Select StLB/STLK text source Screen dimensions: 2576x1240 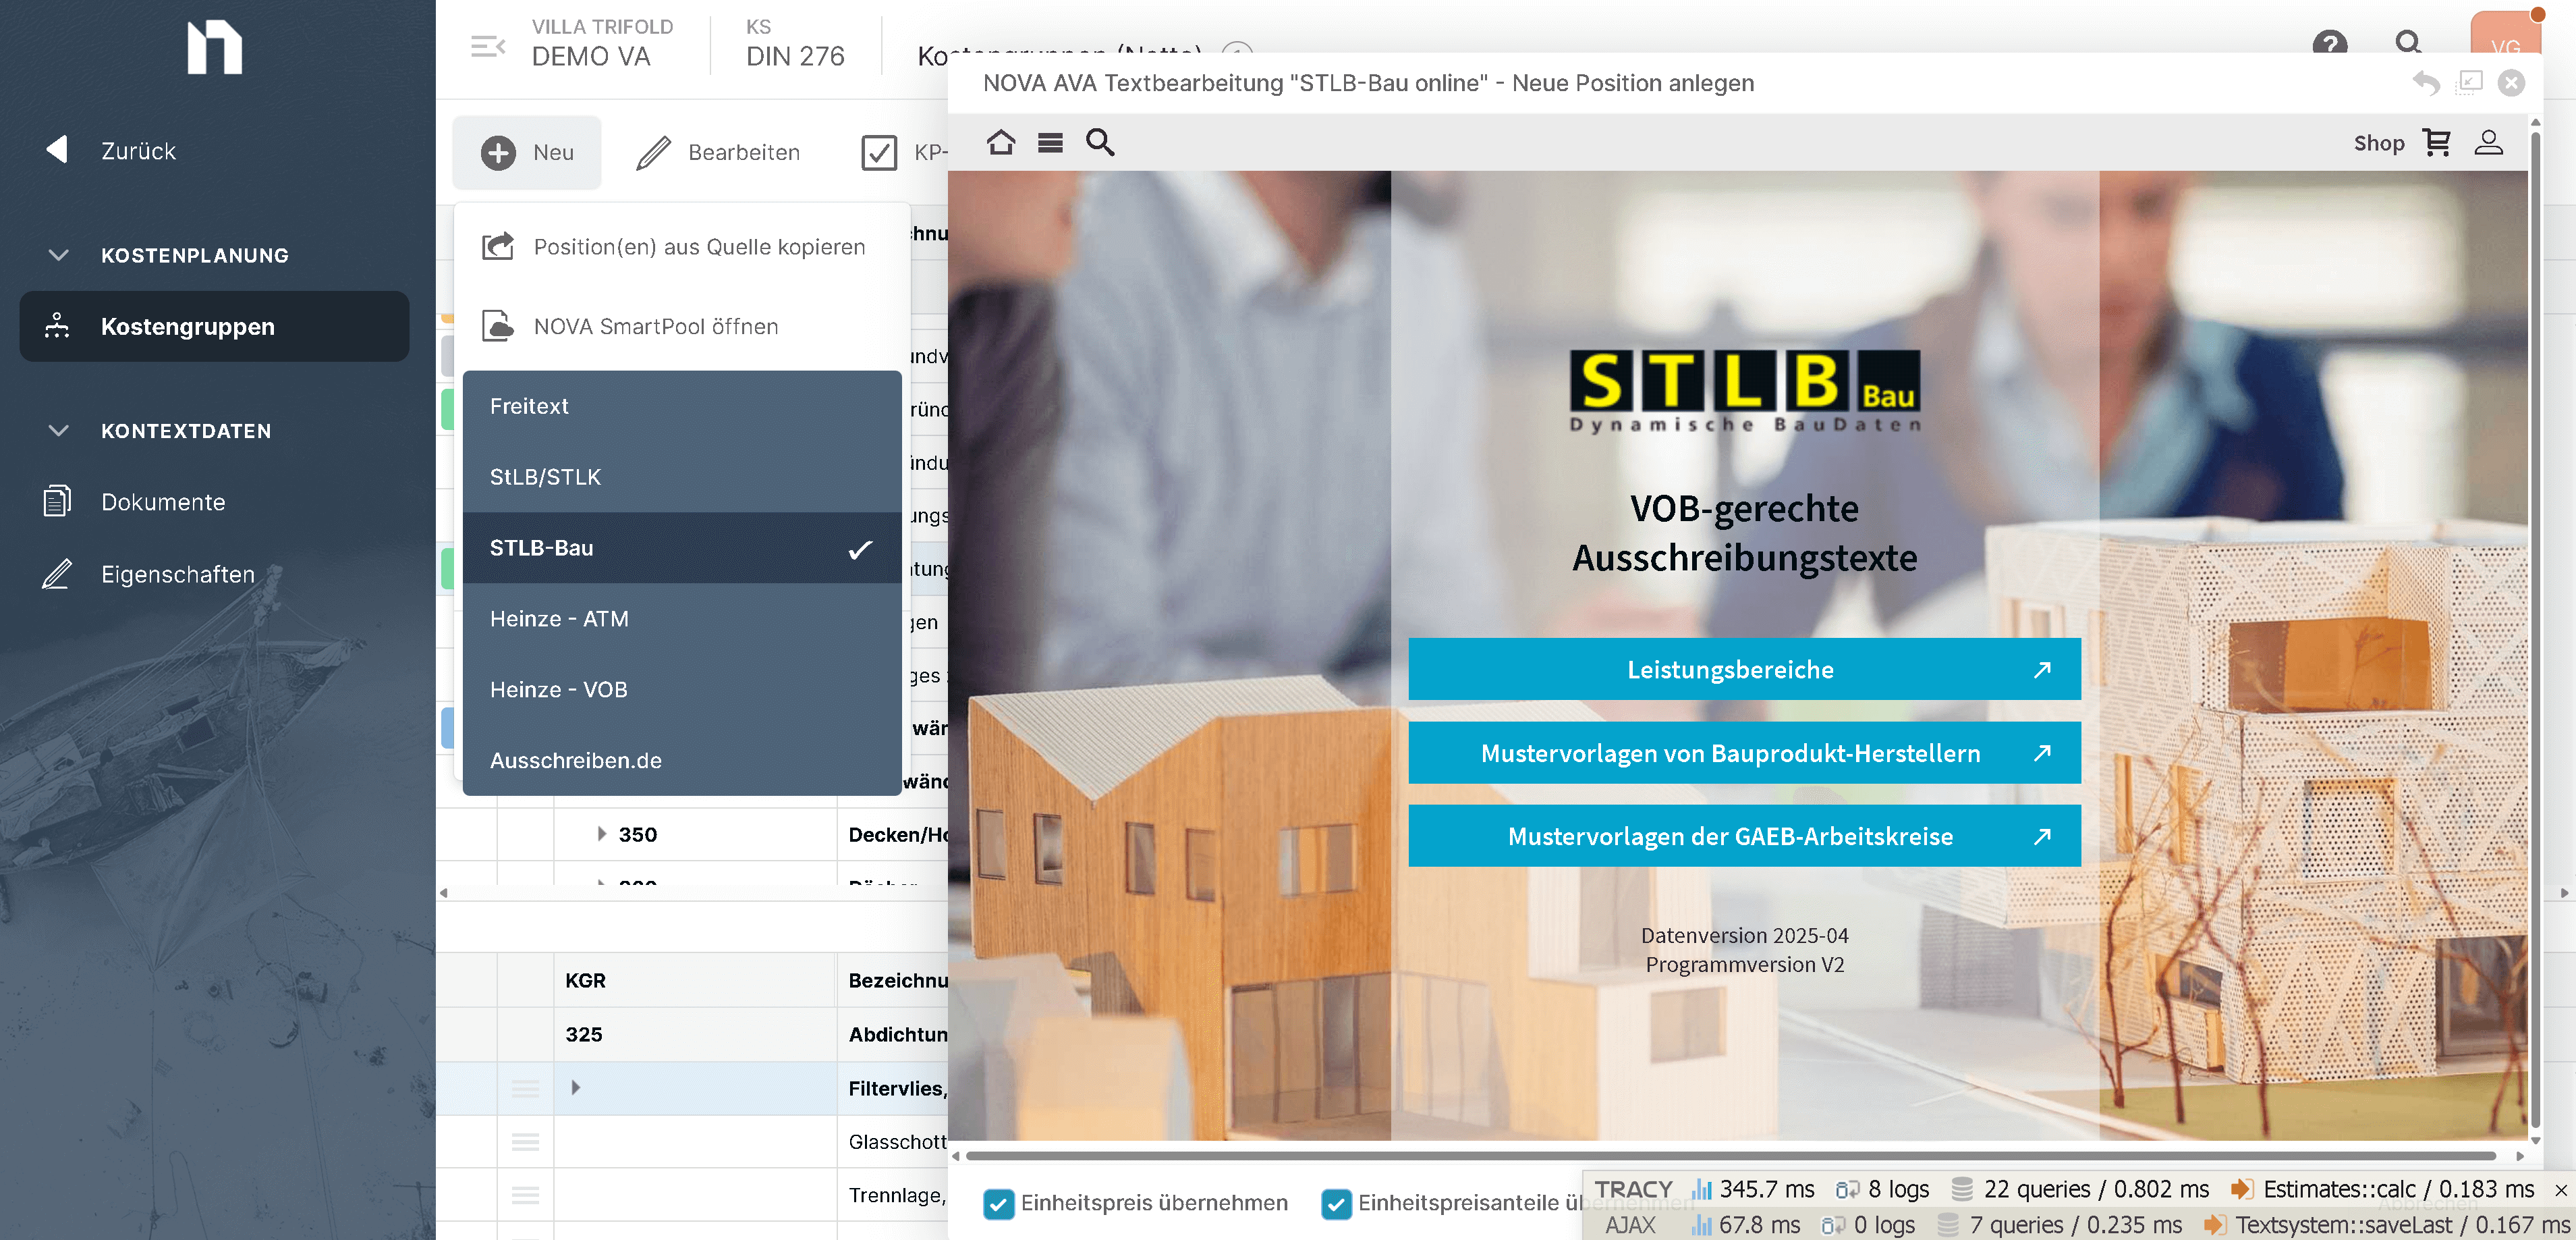(683, 477)
